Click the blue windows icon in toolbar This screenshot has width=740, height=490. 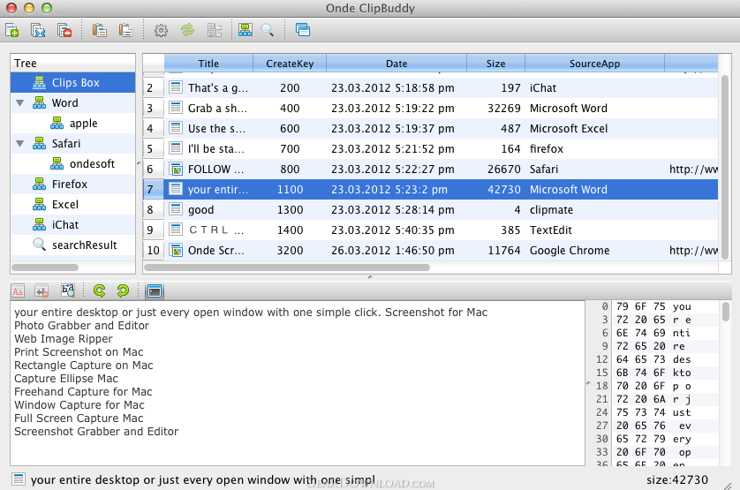(303, 30)
